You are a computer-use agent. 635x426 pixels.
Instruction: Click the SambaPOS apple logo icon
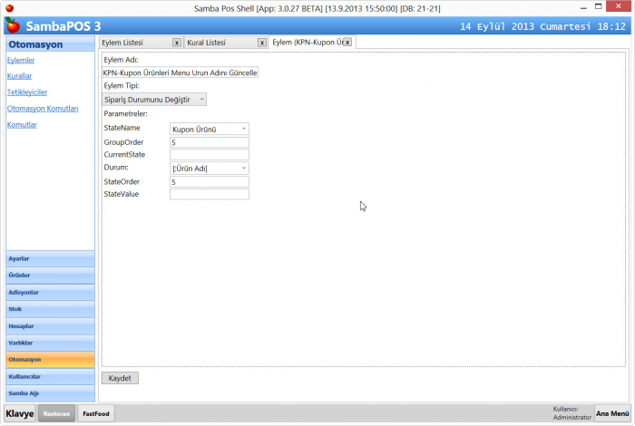click(11, 24)
